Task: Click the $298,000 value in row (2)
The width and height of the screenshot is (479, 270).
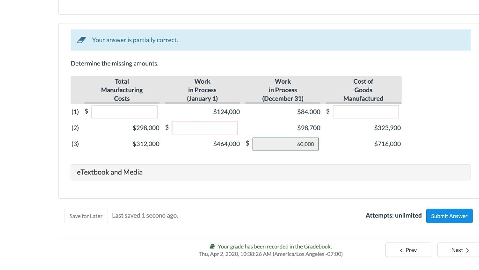Action: [146, 128]
